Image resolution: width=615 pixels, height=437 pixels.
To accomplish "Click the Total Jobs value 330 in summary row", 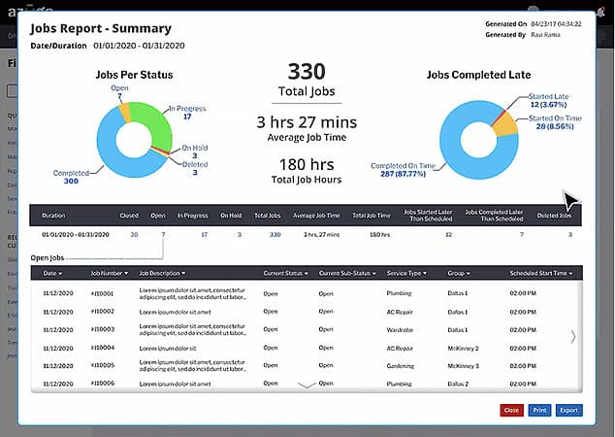I will [275, 234].
